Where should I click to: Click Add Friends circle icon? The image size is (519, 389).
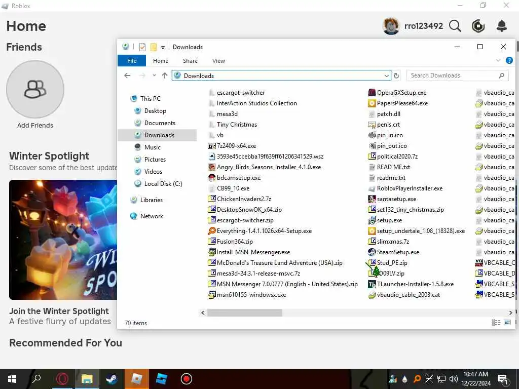35,89
